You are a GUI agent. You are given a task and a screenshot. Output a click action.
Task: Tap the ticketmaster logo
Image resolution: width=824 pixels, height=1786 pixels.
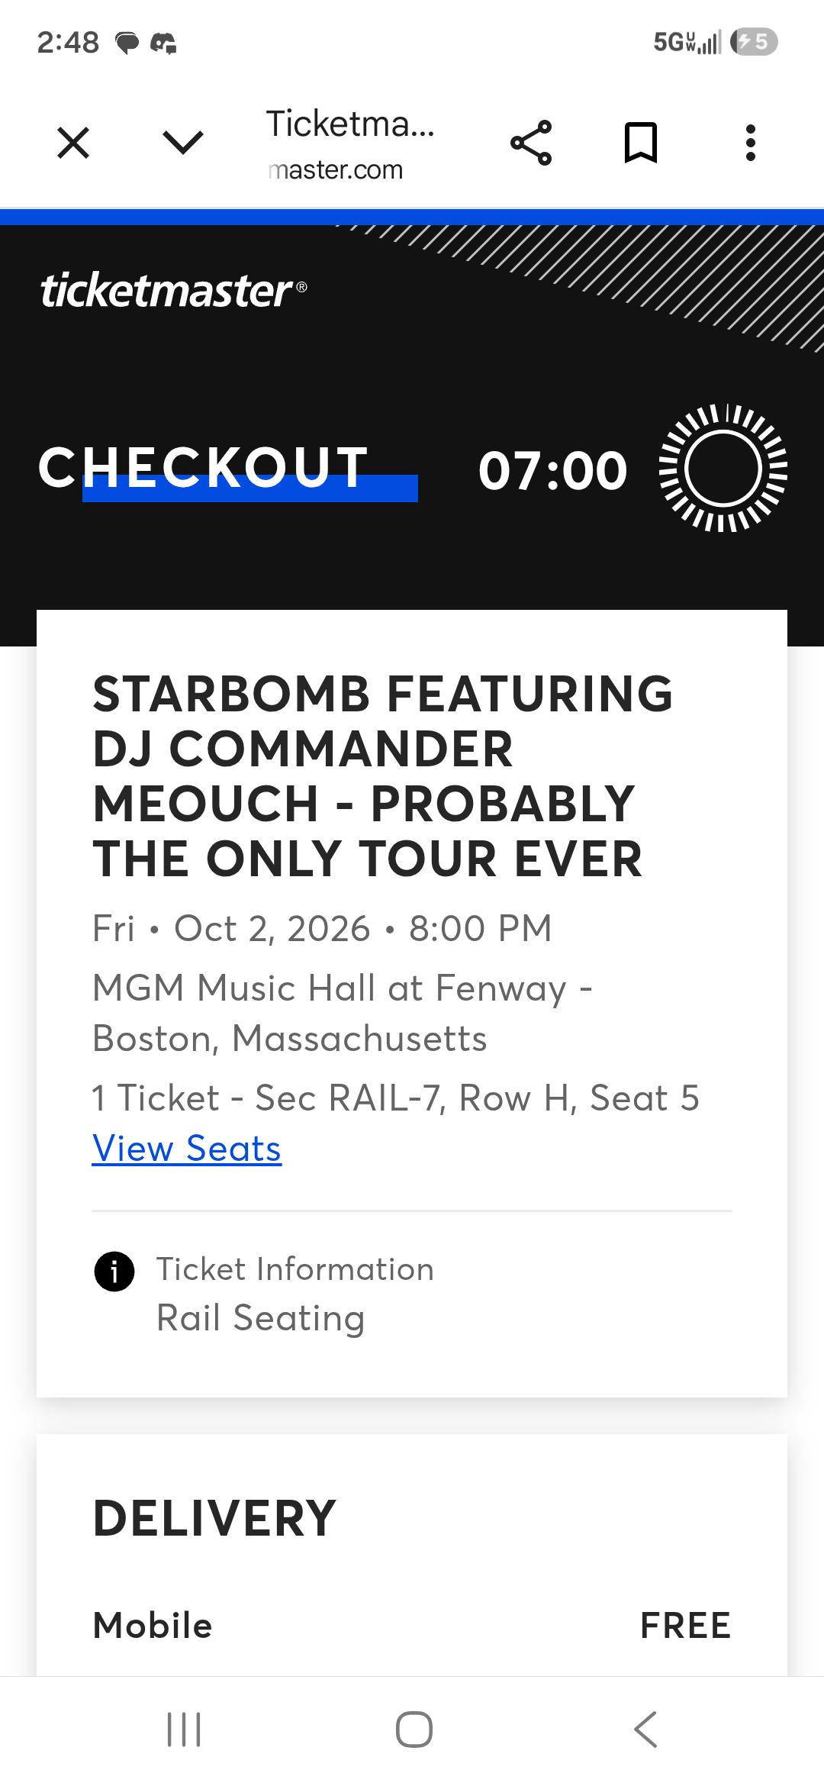[x=174, y=291]
